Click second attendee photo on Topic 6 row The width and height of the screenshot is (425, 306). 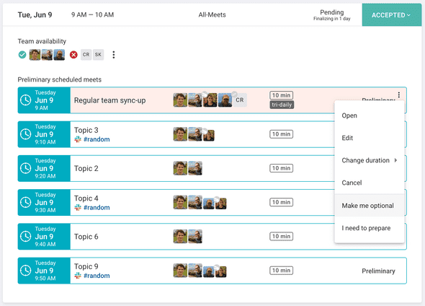click(195, 237)
